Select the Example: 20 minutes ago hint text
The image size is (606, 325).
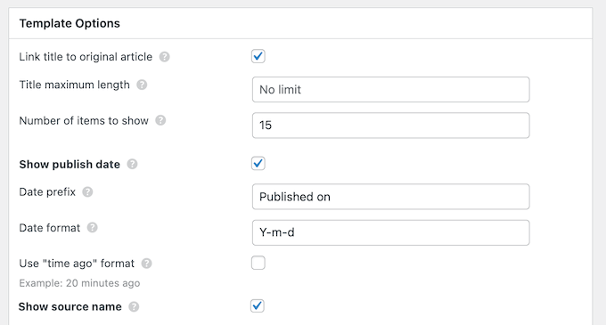[x=79, y=283]
